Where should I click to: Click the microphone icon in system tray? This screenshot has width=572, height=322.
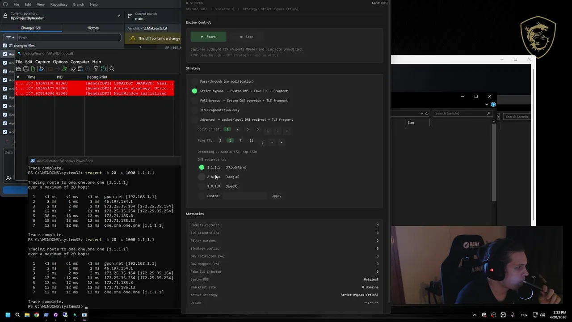point(513,315)
